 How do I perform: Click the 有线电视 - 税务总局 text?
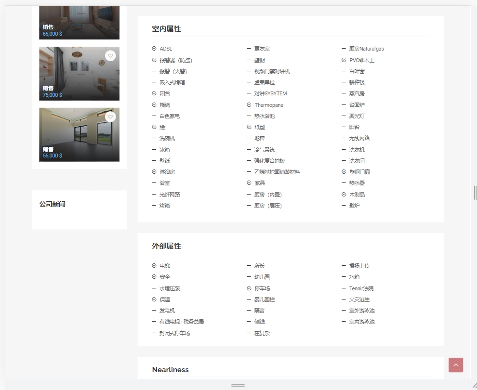pyautogui.click(x=182, y=322)
